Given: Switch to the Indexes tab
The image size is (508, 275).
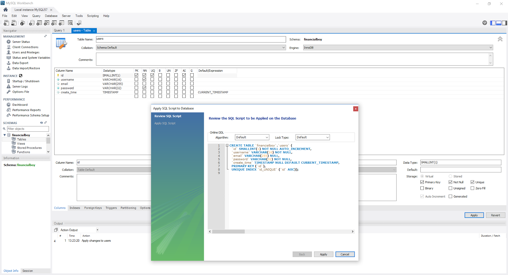Looking at the screenshot, I should [x=75, y=208].
